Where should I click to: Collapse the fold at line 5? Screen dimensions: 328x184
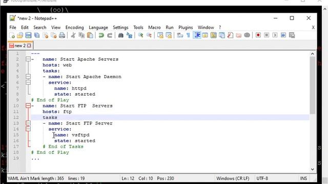tap(28, 77)
